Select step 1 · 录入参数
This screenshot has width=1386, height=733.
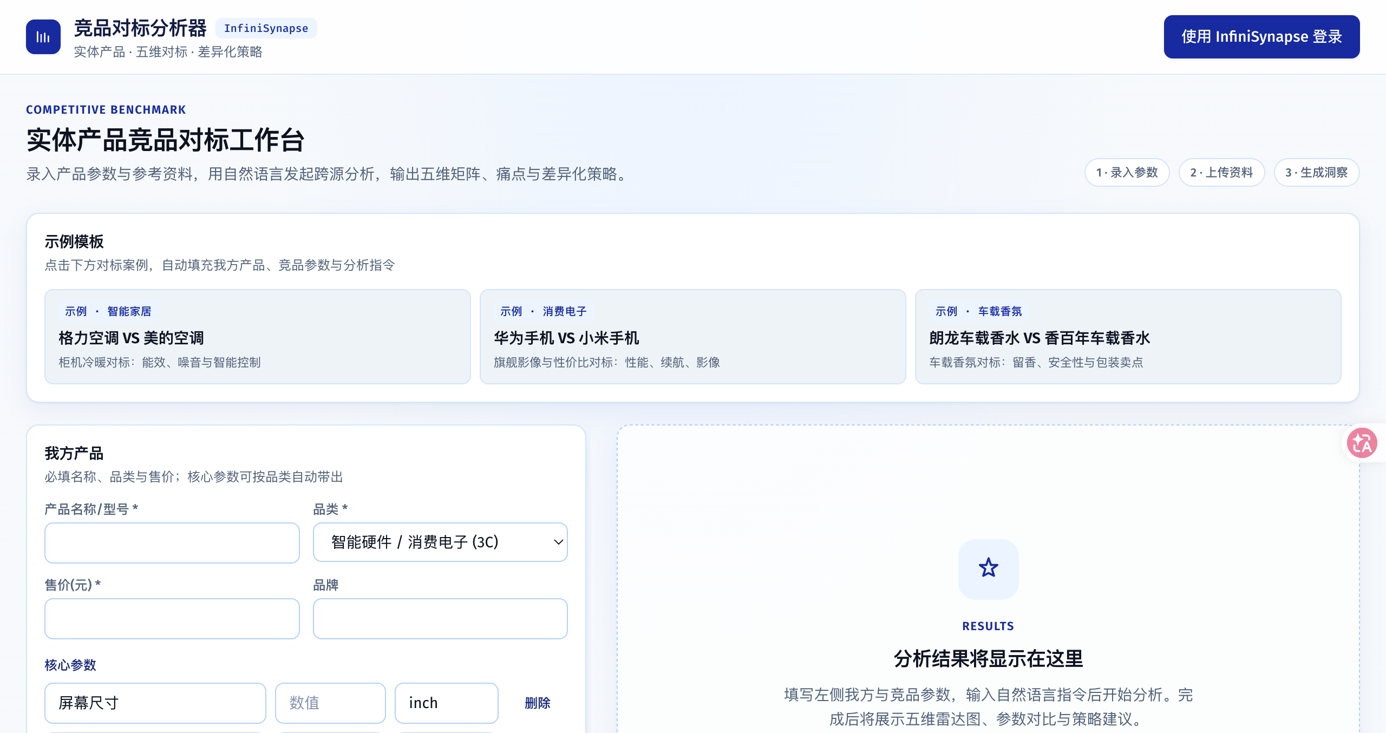click(1127, 173)
